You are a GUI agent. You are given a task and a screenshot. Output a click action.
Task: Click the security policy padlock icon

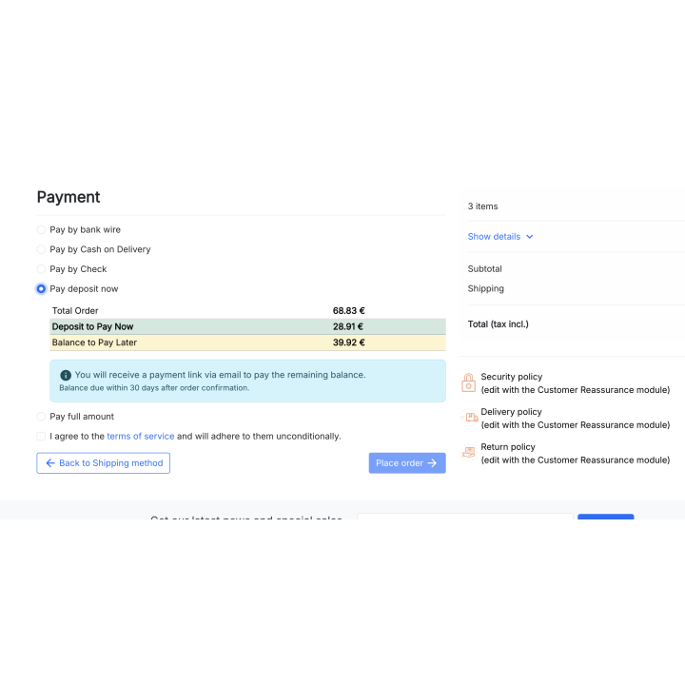click(468, 382)
